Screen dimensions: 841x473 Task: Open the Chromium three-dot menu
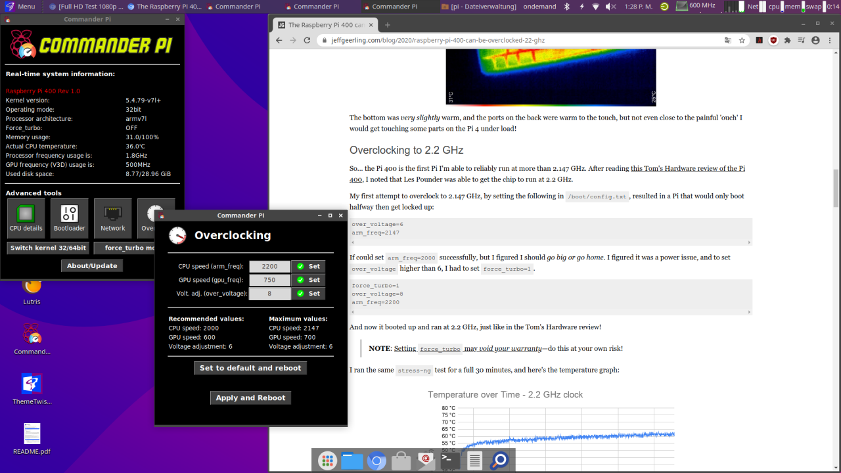(x=830, y=40)
